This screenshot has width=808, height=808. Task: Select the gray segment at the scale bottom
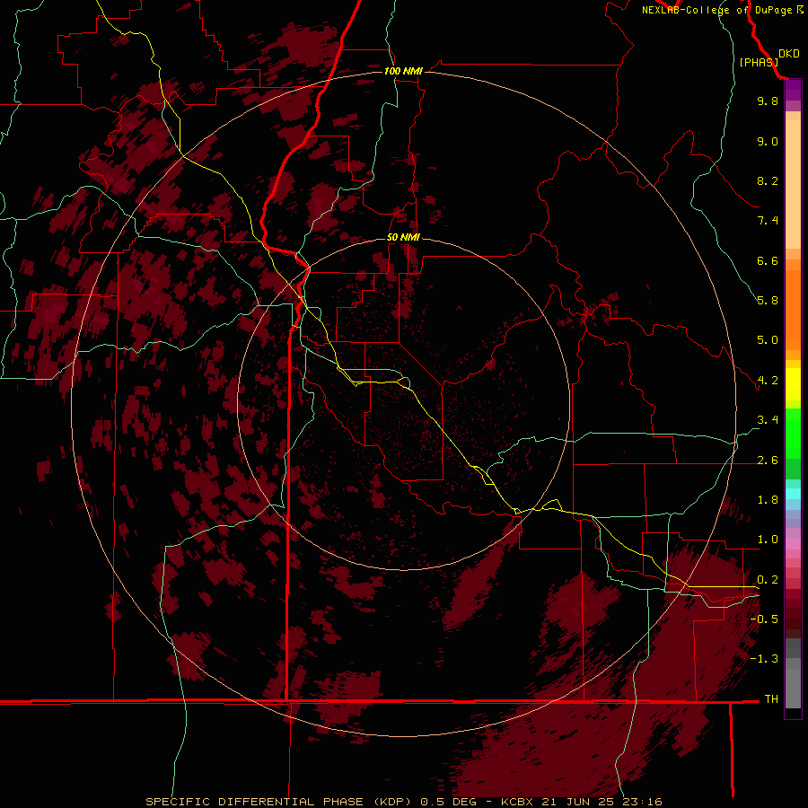click(x=793, y=689)
